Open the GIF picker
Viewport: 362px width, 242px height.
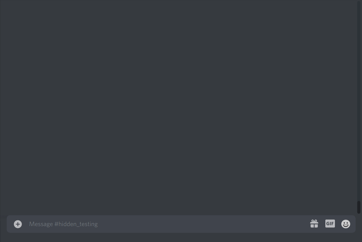[x=330, y=224]
